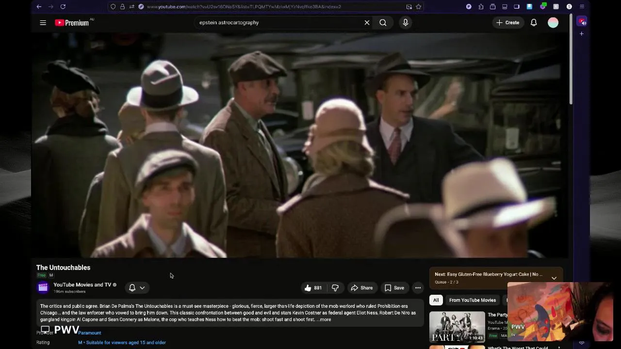This screenshot has height=349, width=621.
Task: Go back with browser back arrow
Action: (x=39, y=6)
